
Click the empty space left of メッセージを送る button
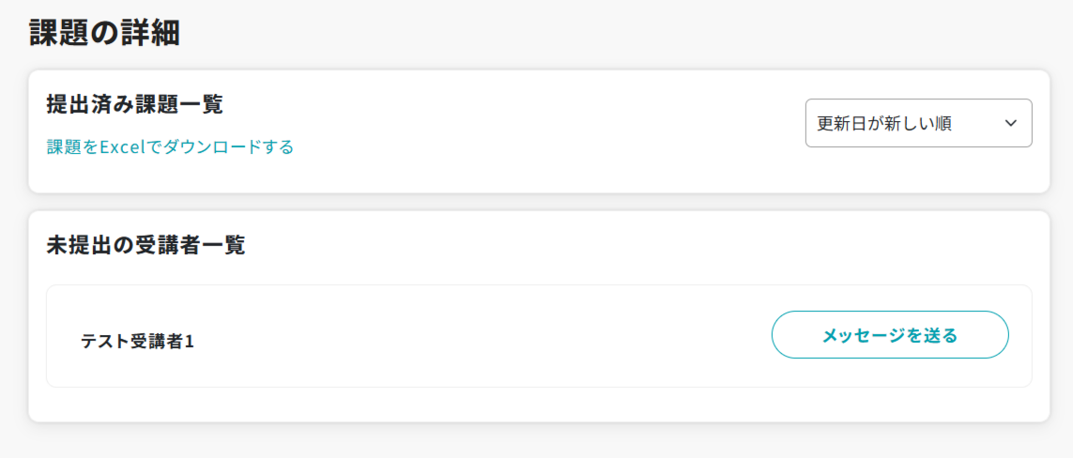point(563,336)
